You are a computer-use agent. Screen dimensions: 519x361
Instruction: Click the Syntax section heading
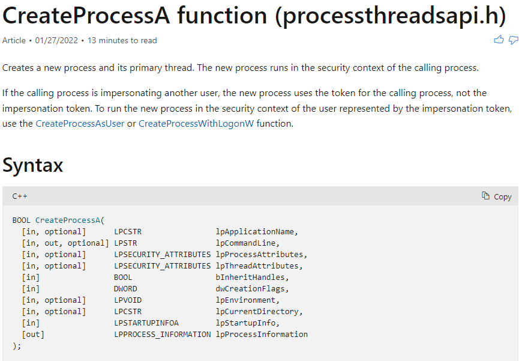[33, 164]
